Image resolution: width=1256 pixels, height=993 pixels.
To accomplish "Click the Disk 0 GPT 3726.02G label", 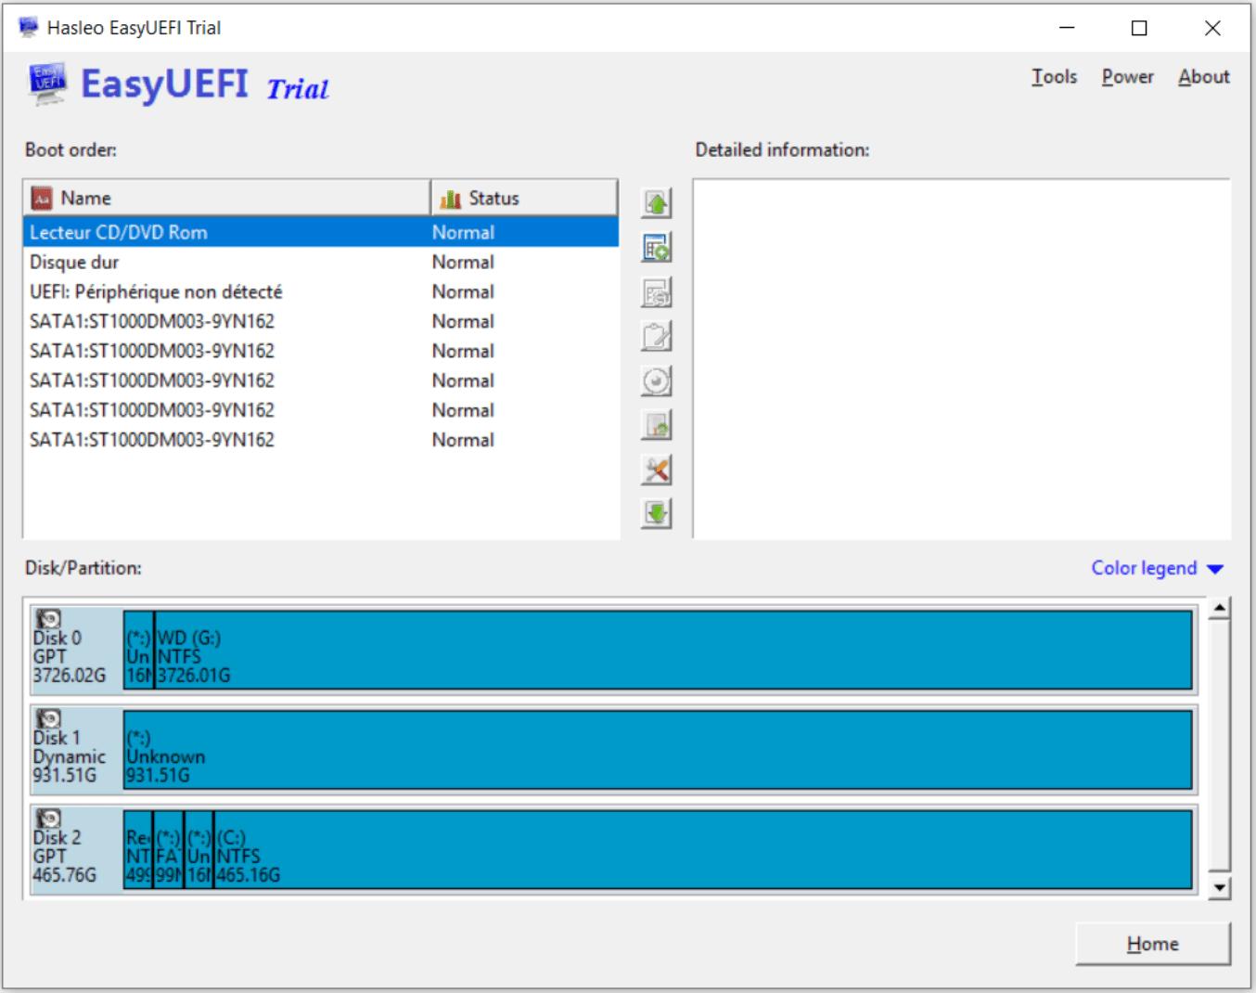I will coord(70,657).
